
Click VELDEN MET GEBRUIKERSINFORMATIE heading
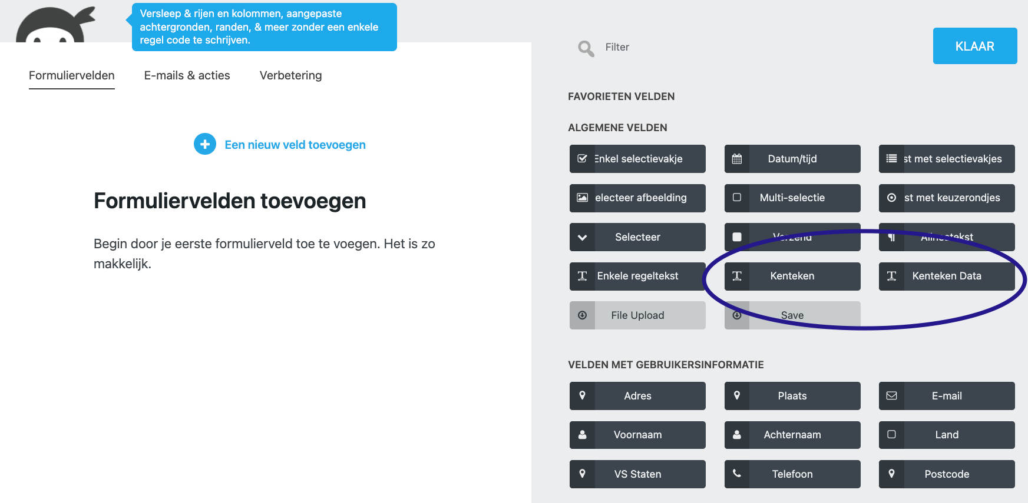[666, 365]
